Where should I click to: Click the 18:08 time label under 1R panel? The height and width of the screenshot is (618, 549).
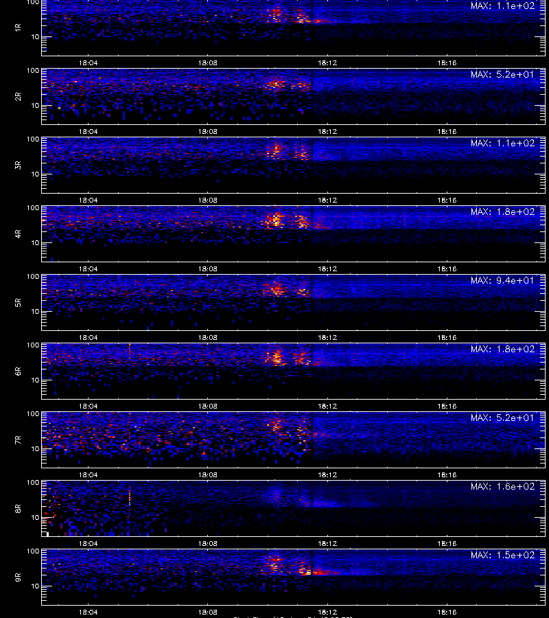207,62
